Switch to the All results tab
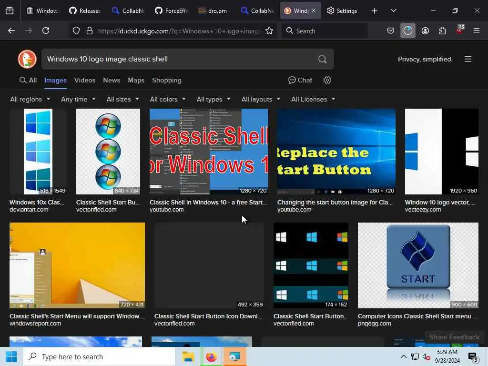Image resolution: width=488 pixels, height=366 pixels. pyautogui.click(x=28, y=80)
